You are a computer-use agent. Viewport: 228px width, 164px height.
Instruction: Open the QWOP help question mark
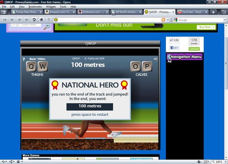(24, 59)
